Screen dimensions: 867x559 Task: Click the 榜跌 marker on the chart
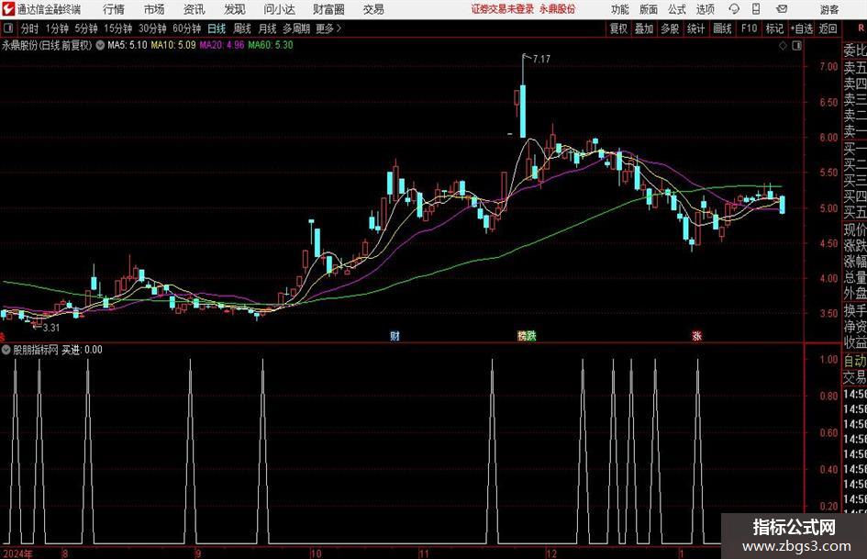527,335
